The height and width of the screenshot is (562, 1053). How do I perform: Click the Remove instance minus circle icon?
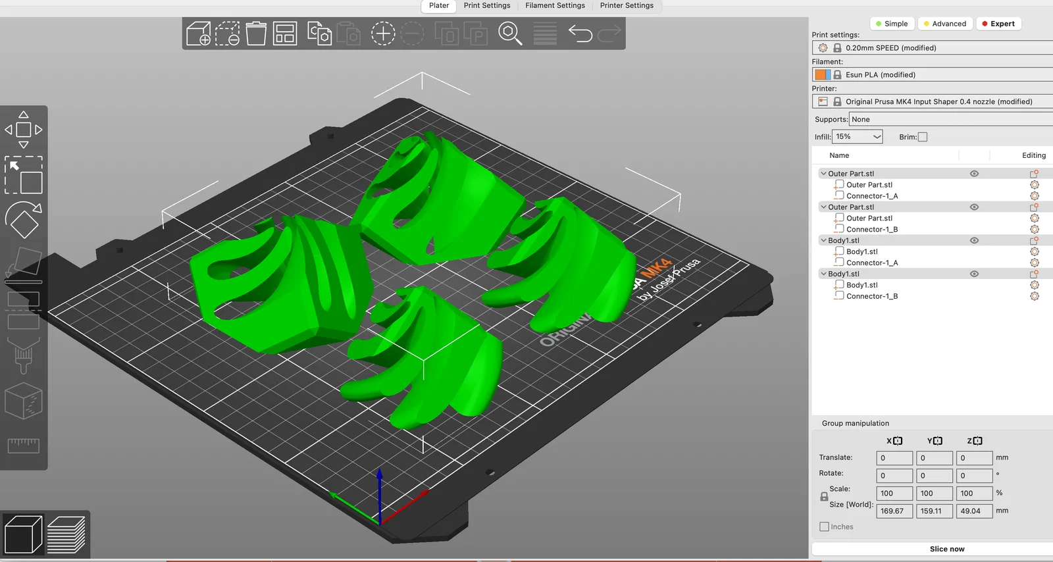[412, 34]
